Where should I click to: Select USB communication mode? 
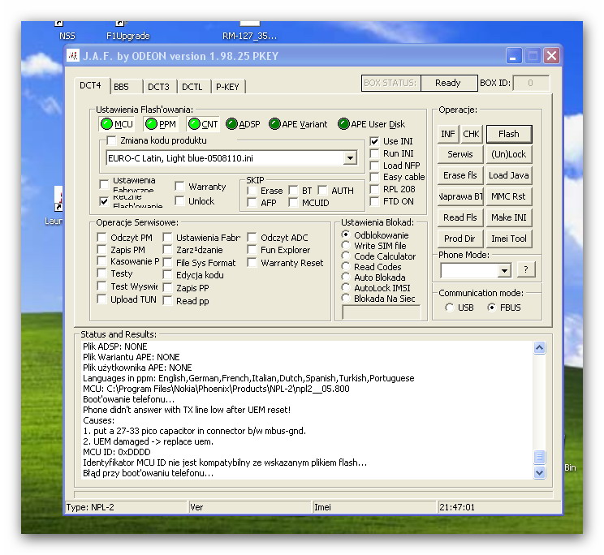(449, 308)
